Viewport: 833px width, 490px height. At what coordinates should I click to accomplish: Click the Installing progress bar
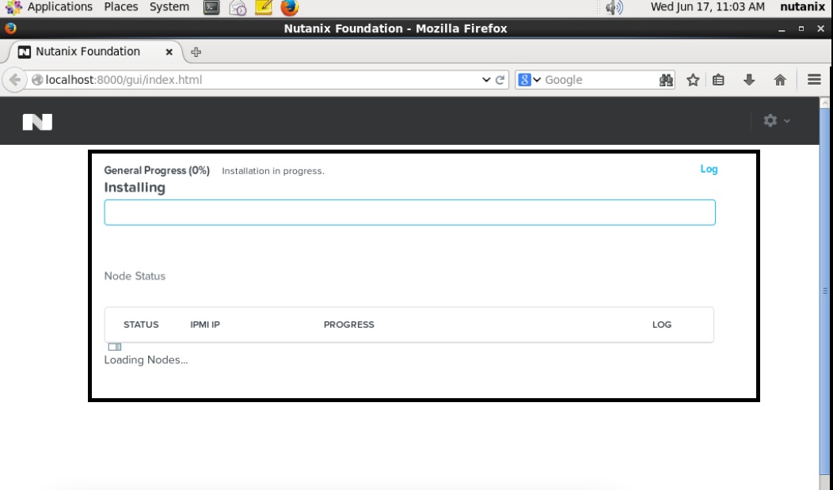click(x=409, y=212)
